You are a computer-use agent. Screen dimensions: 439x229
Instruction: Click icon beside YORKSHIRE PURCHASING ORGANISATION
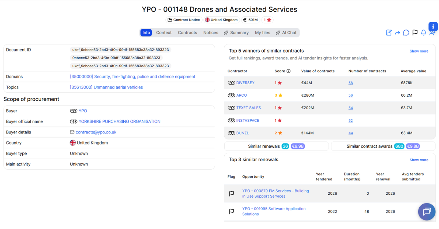tap(74, 121)
